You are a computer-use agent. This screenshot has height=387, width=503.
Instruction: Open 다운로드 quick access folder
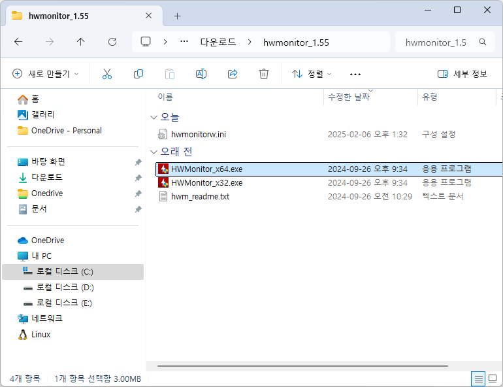click(40, 177)
